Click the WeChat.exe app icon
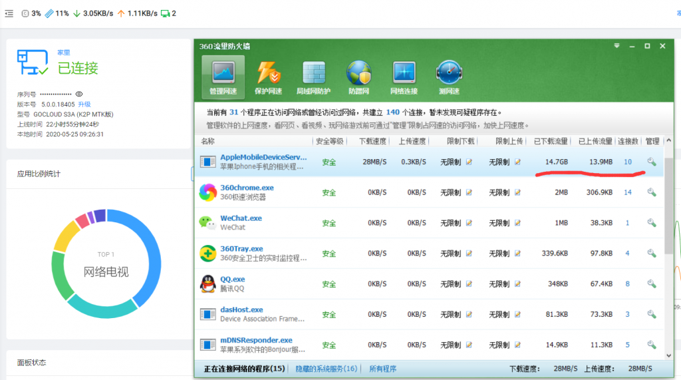 pos(207,222)
